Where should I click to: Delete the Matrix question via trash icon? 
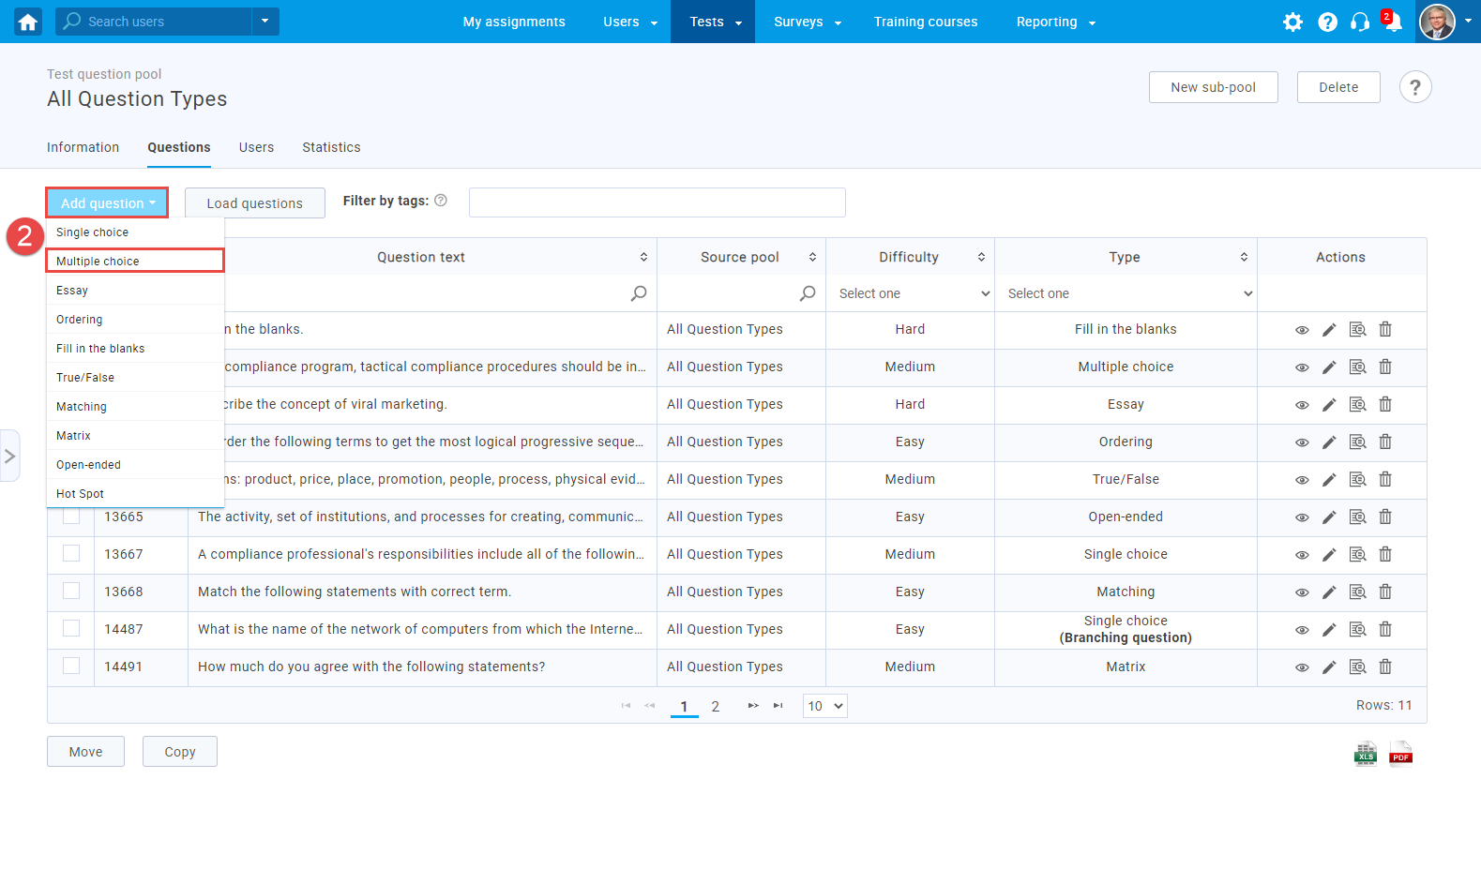tap(1385, 667)
